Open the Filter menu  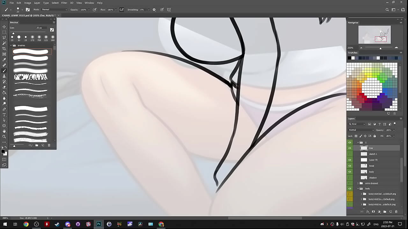pyautogui.click(x=64, y=3)
